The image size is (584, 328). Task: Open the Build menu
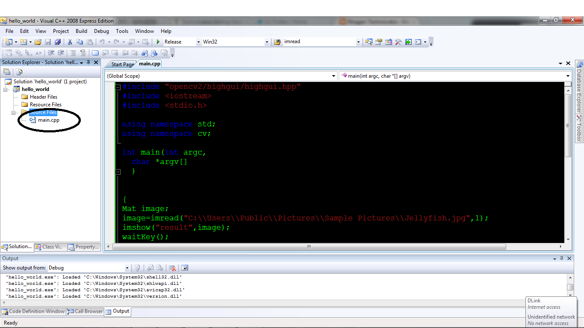pos(81,31)
